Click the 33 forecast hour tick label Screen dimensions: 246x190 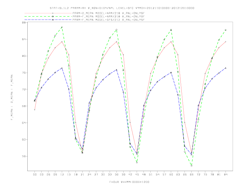110,174
